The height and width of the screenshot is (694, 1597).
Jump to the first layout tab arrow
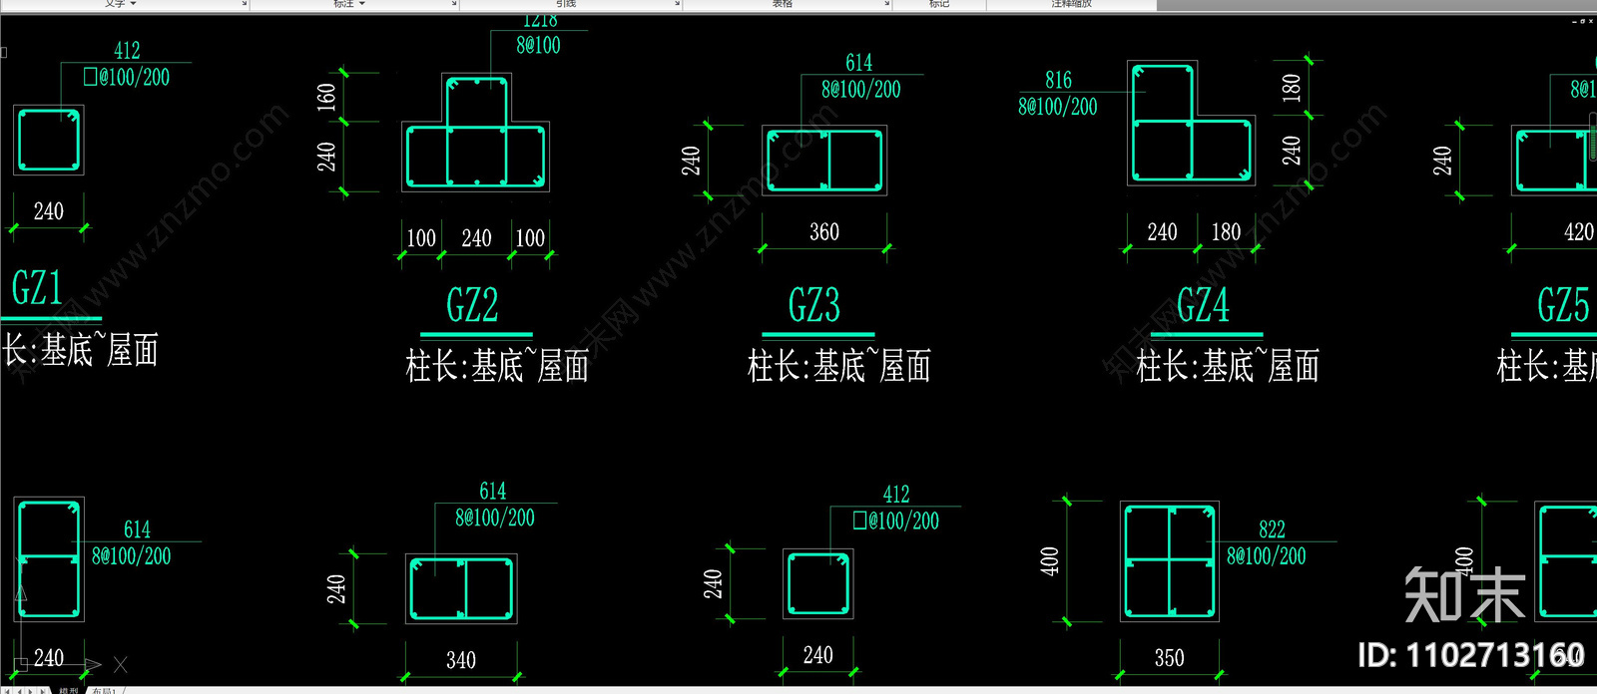coord(5,690)
